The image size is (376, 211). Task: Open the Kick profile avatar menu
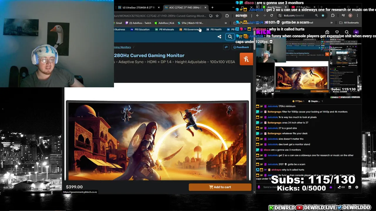point(356,32)
